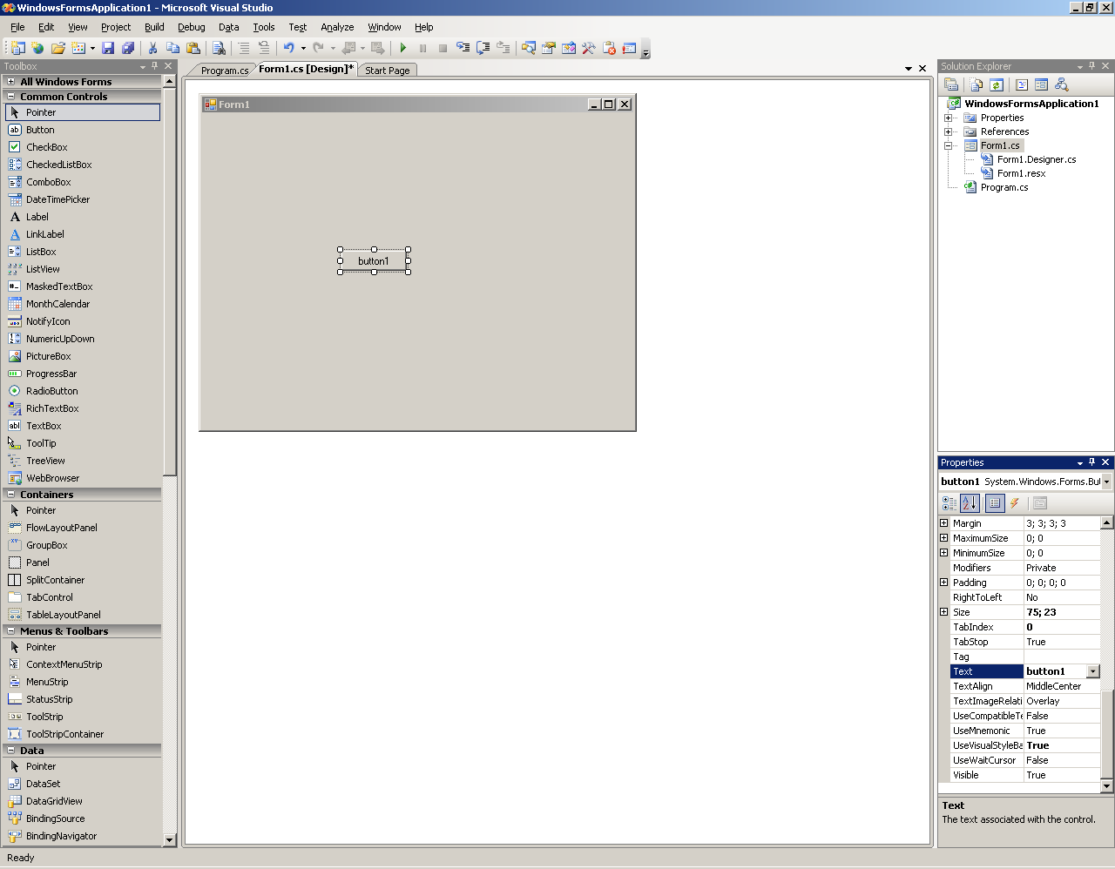Viewport: 1115px width, 869px height.
Task: Switch Properties grid to Categorized view
Action: (949, 503)
